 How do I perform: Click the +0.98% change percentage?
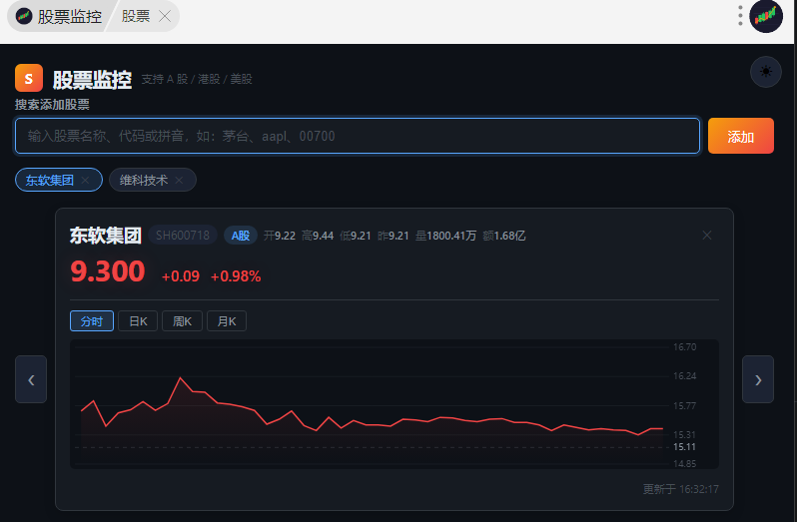[x=236, y=276]
